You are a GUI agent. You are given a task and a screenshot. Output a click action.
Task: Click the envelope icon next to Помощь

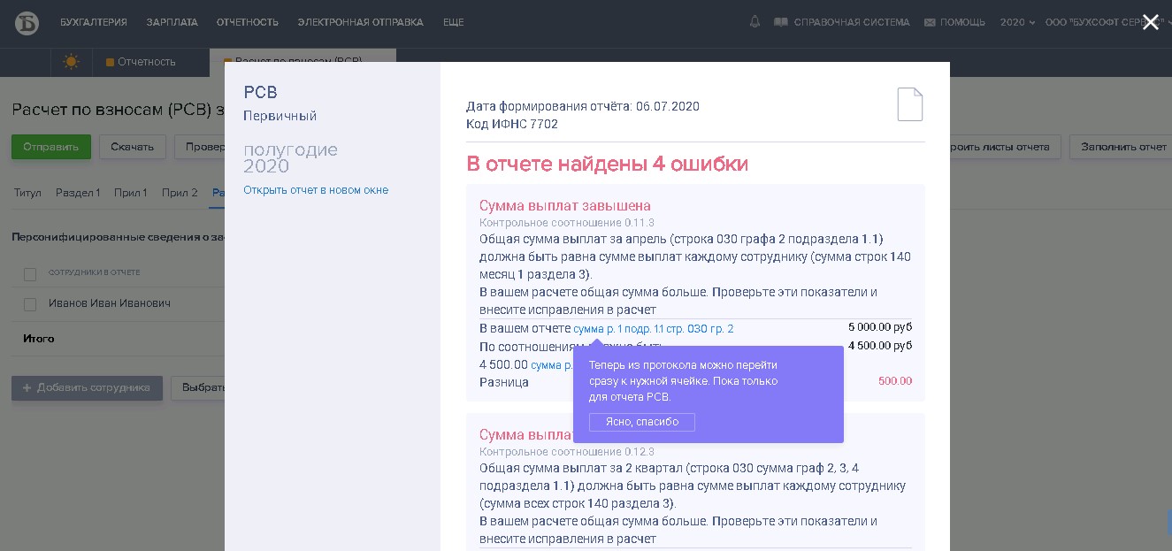(x=930, y=22)
